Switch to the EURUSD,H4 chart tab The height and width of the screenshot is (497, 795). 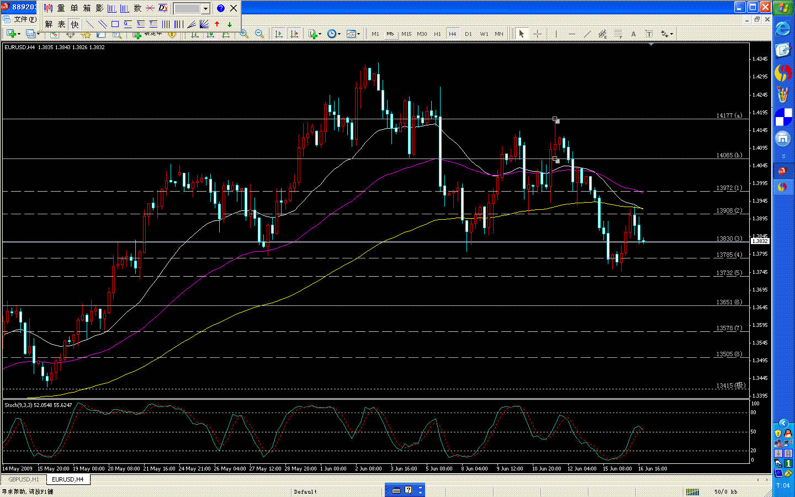[68, 479]
